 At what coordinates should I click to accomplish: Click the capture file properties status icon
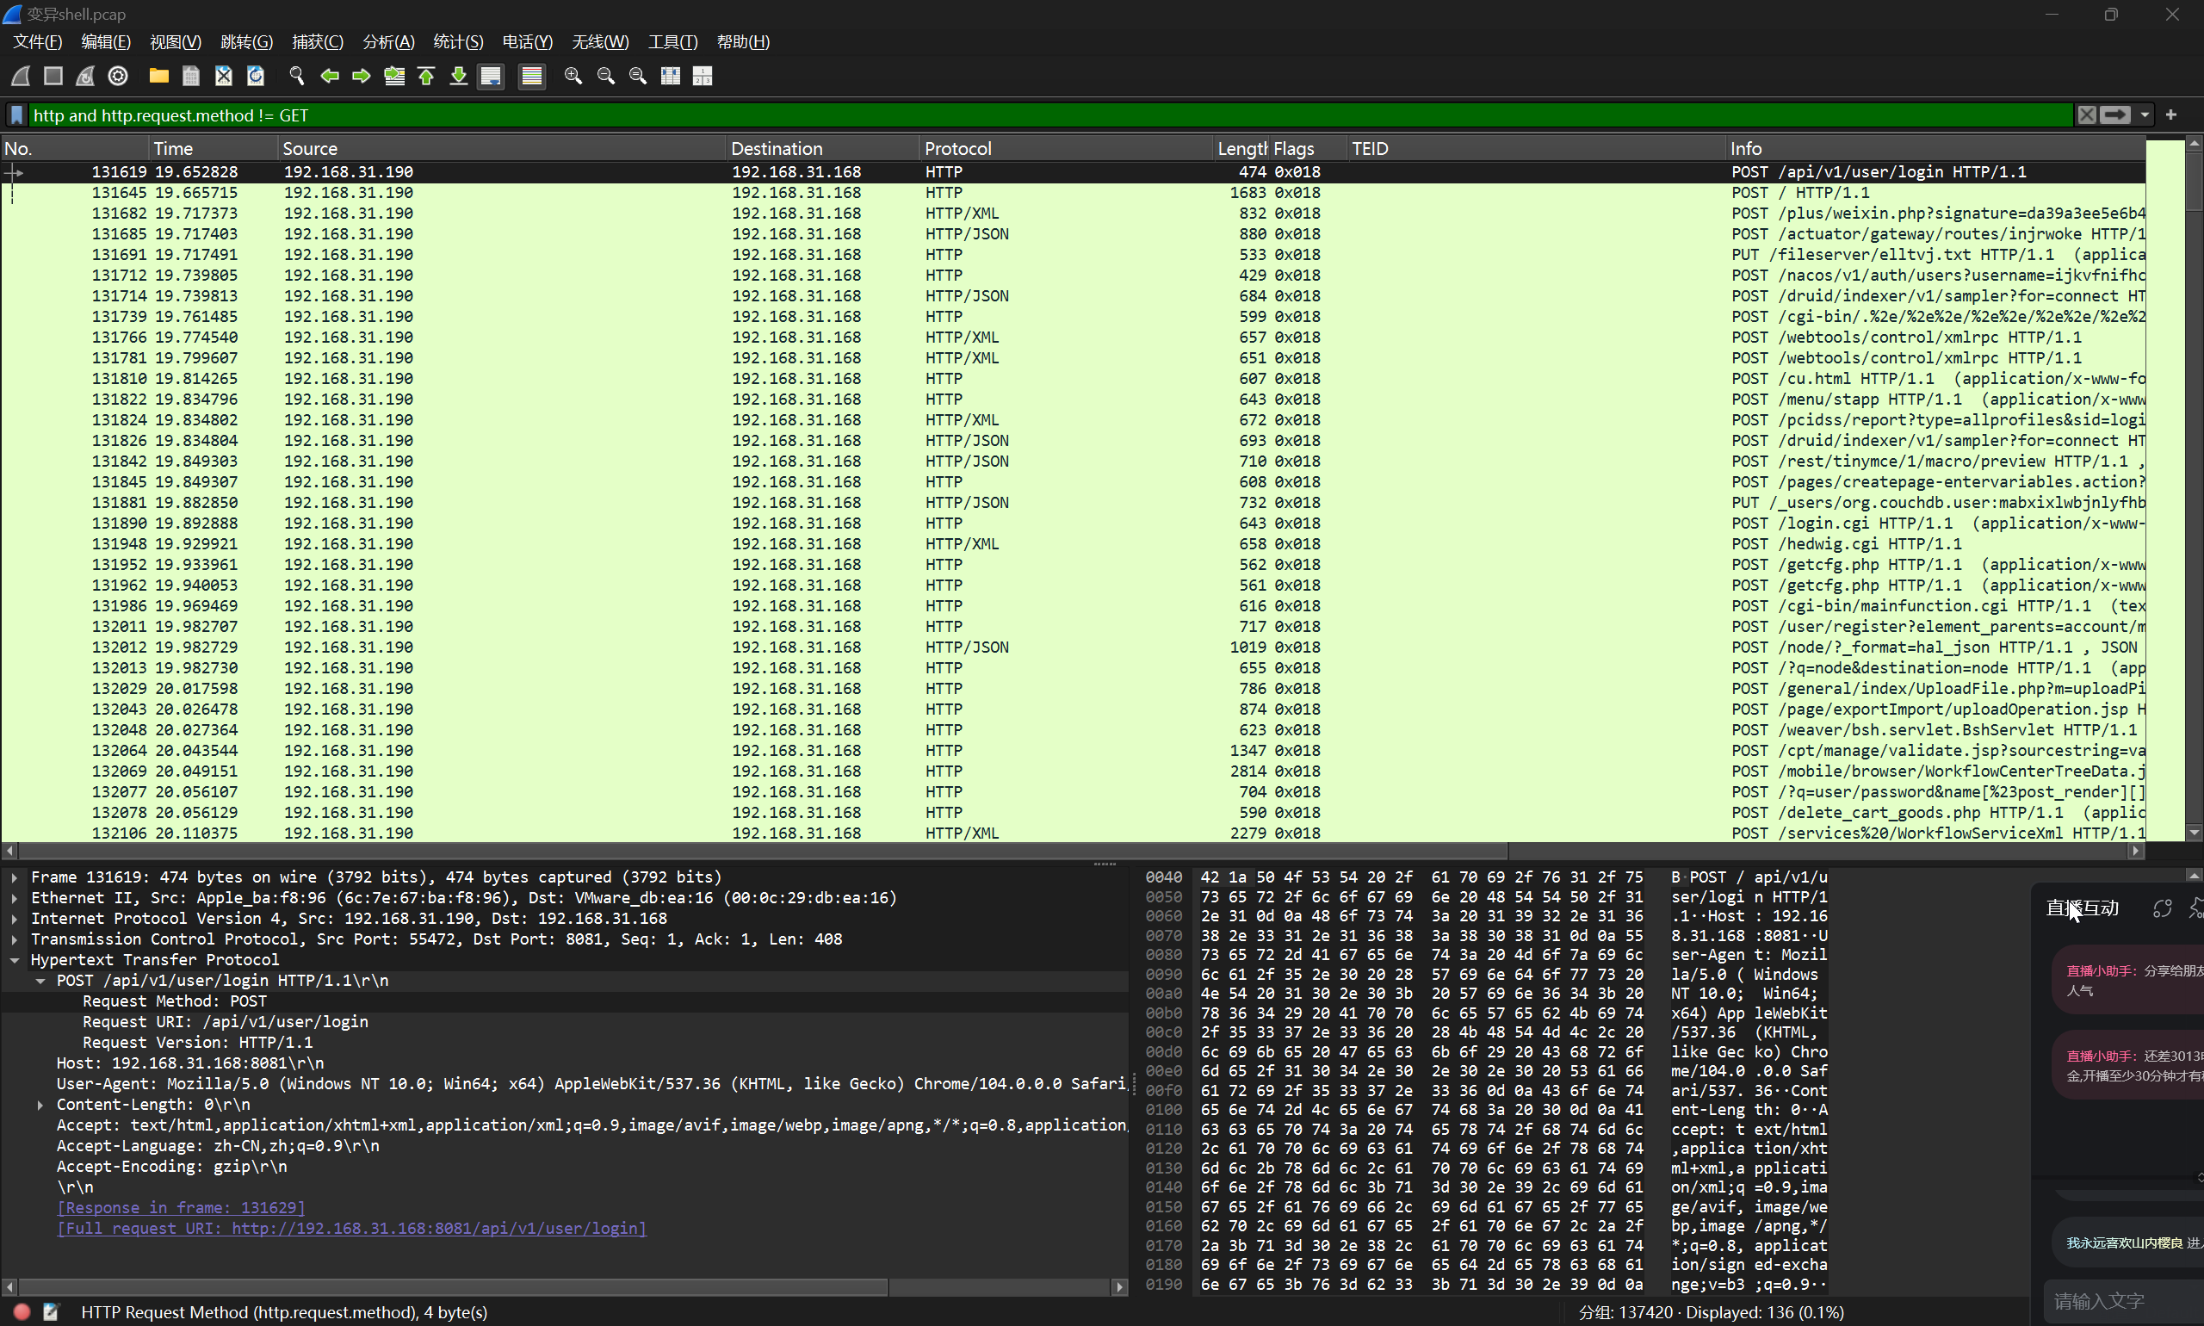51,1311
